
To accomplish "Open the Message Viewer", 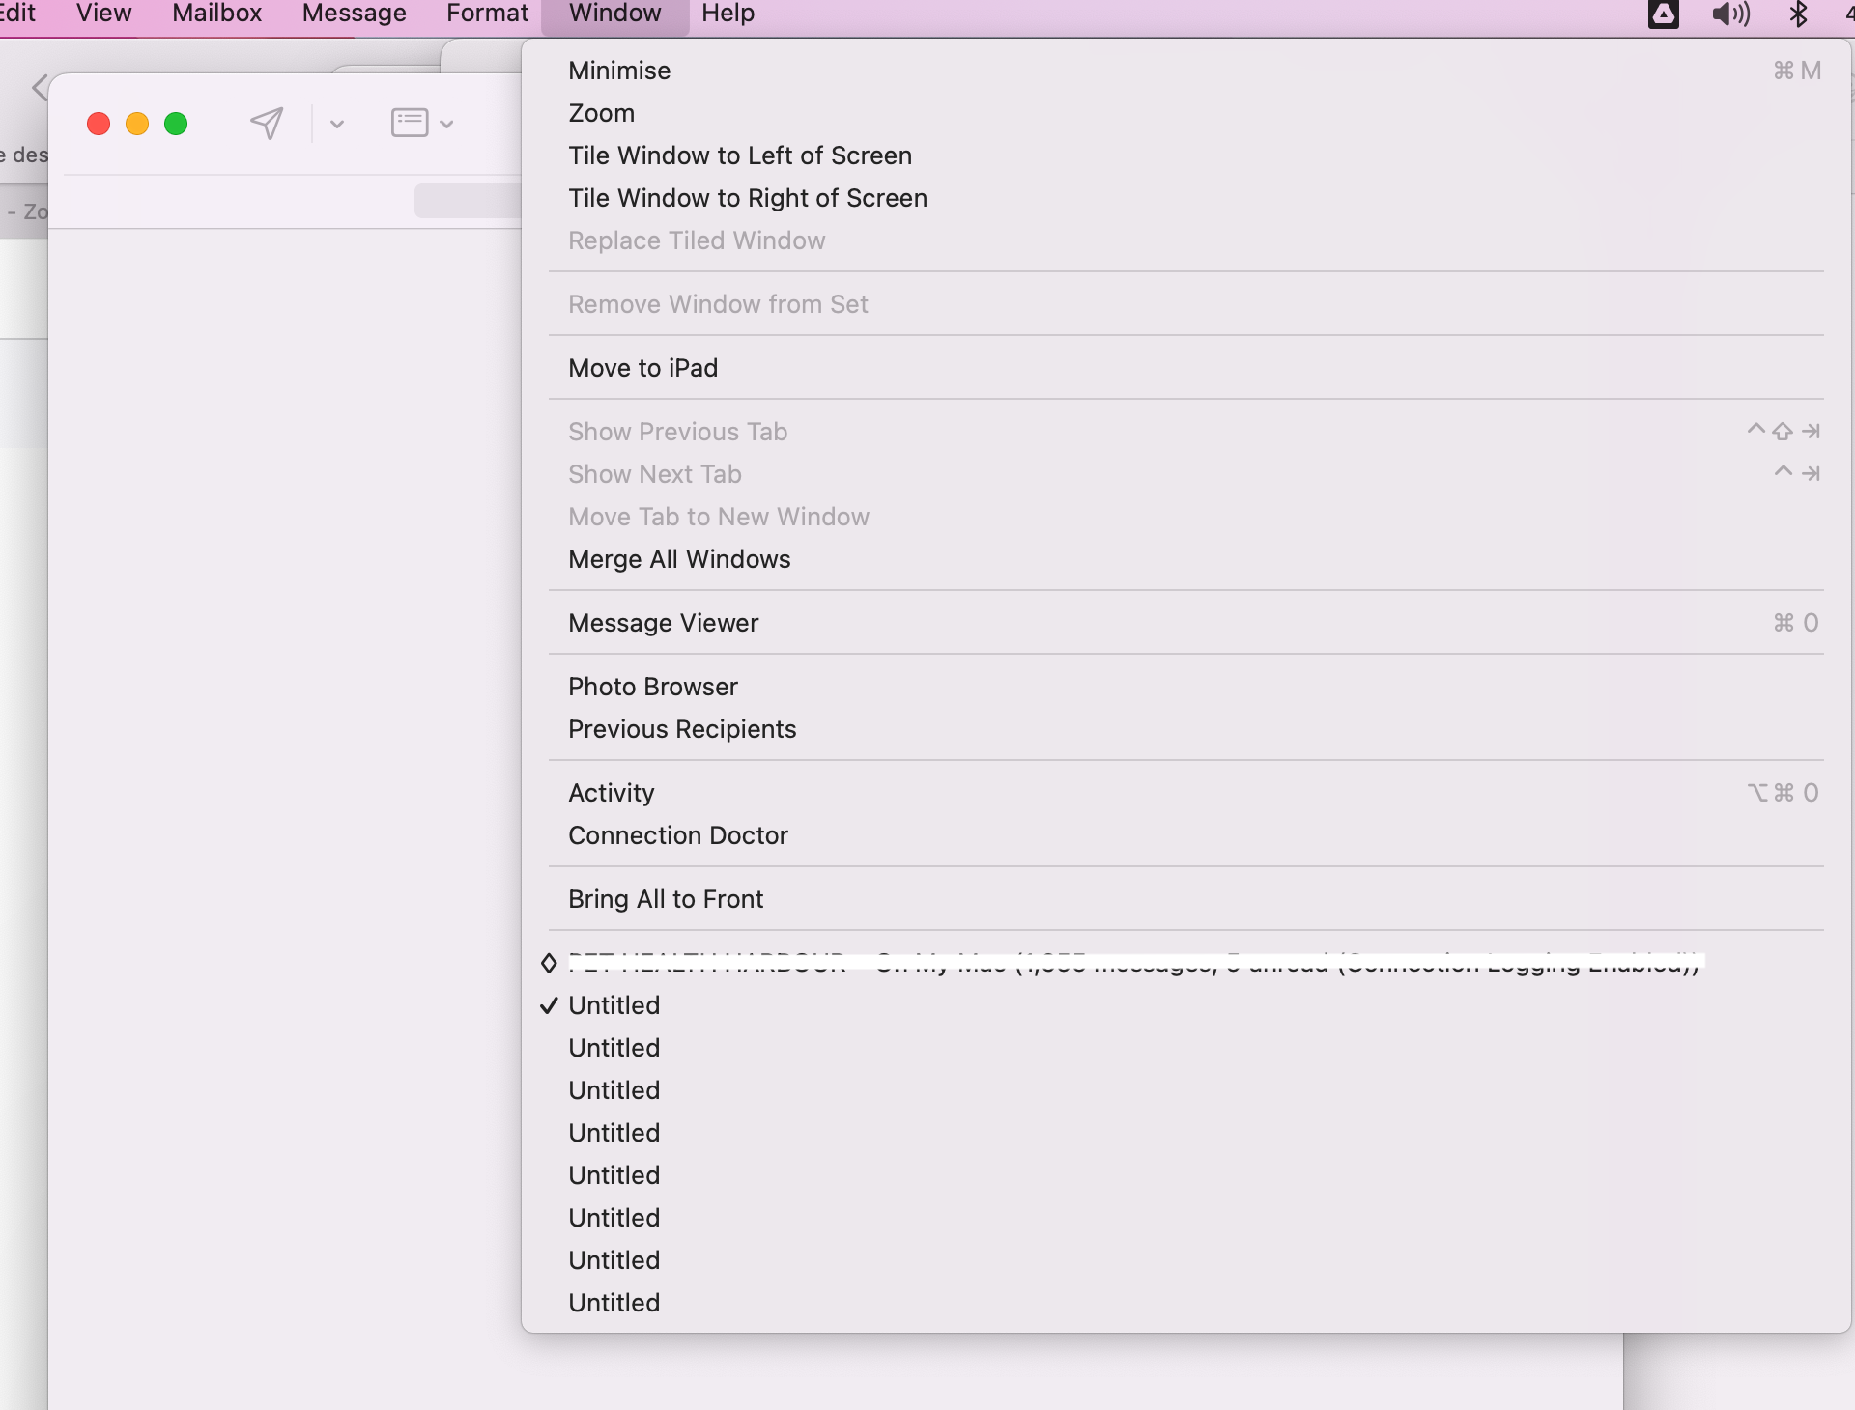I will click(x=663, y=622).
